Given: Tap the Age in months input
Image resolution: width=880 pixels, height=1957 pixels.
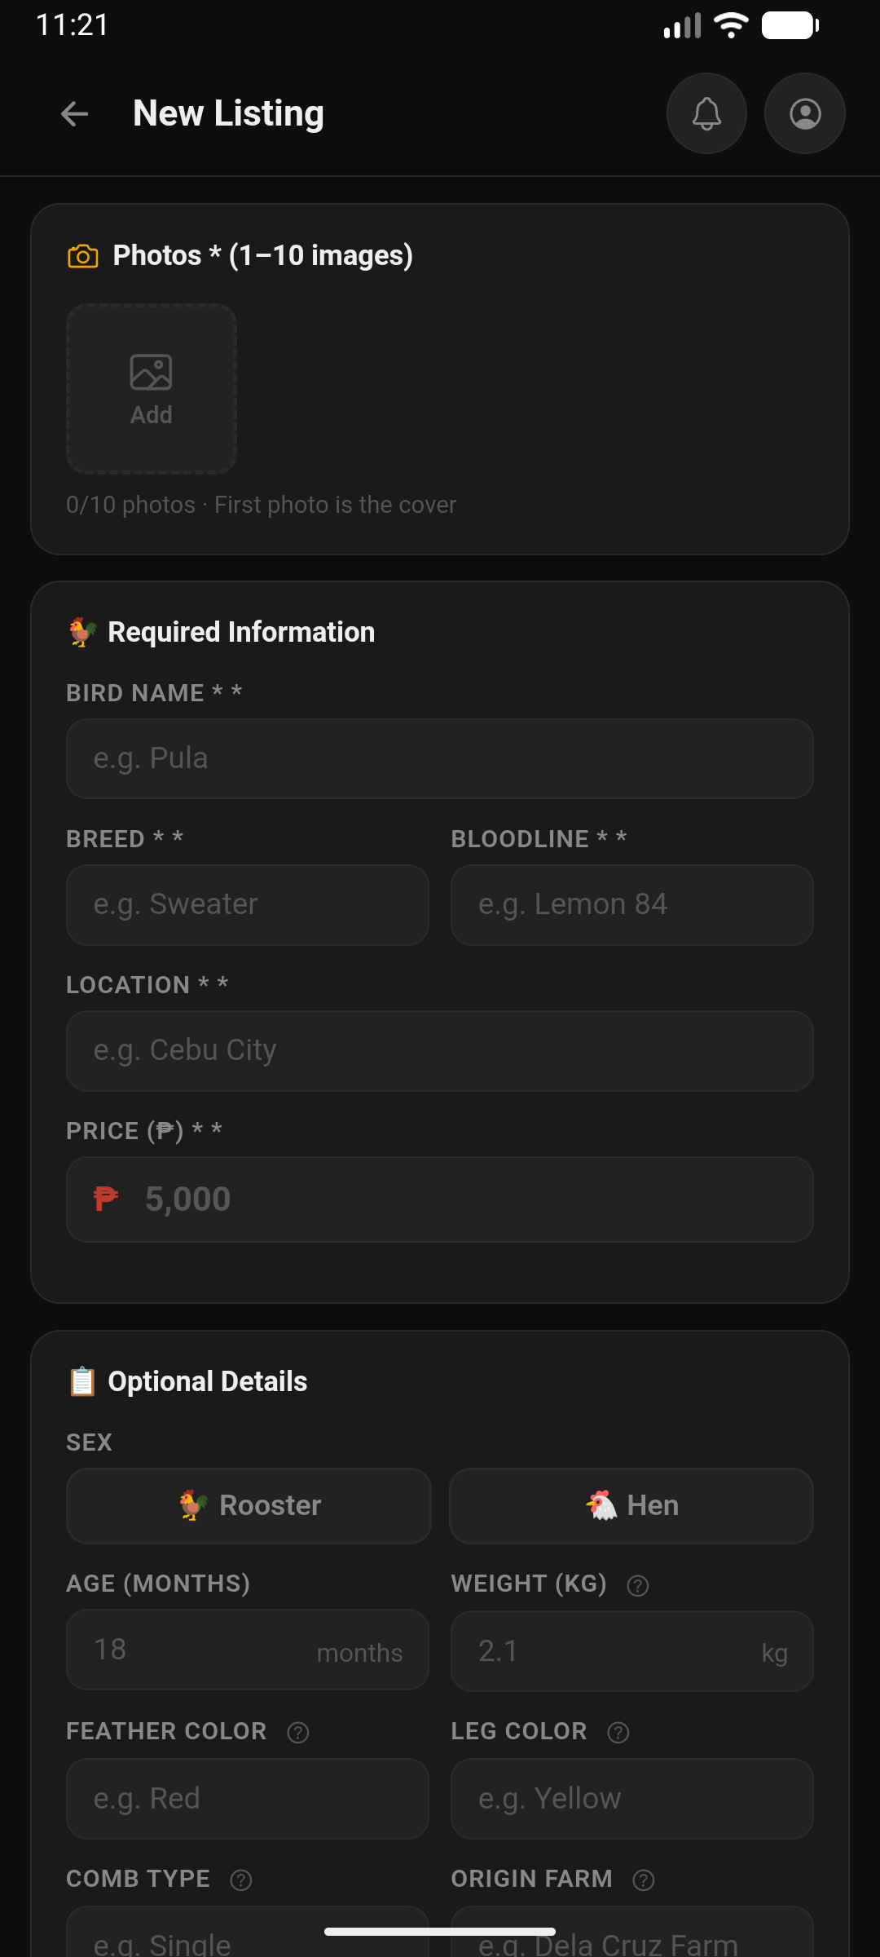Looking at the screenshot, I should coord(248,1650).
